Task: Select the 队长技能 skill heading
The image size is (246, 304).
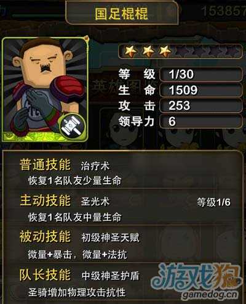Action: [45, 274]
